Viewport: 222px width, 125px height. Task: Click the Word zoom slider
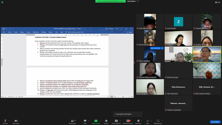tap(123, 97)
